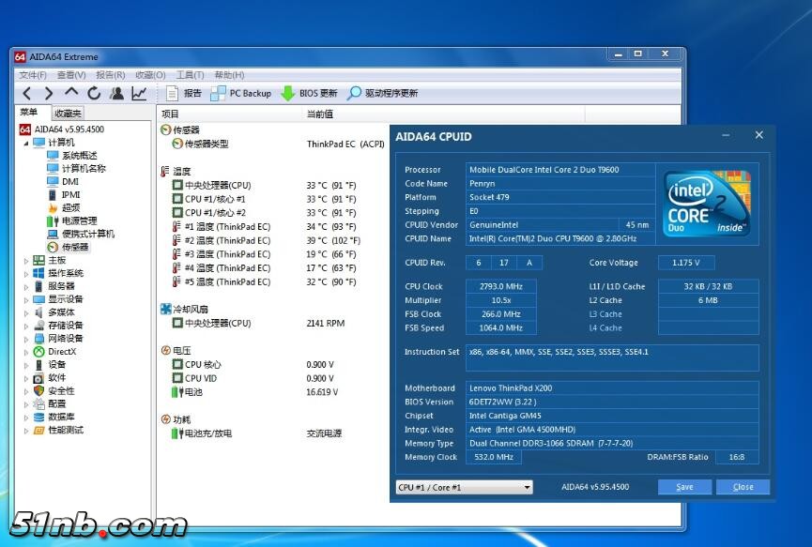
Task: Click the line graph icon in toolbar
Action: click(139, 93)
